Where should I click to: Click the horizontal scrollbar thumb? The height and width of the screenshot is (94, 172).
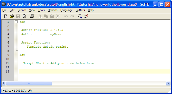(29, 83)
